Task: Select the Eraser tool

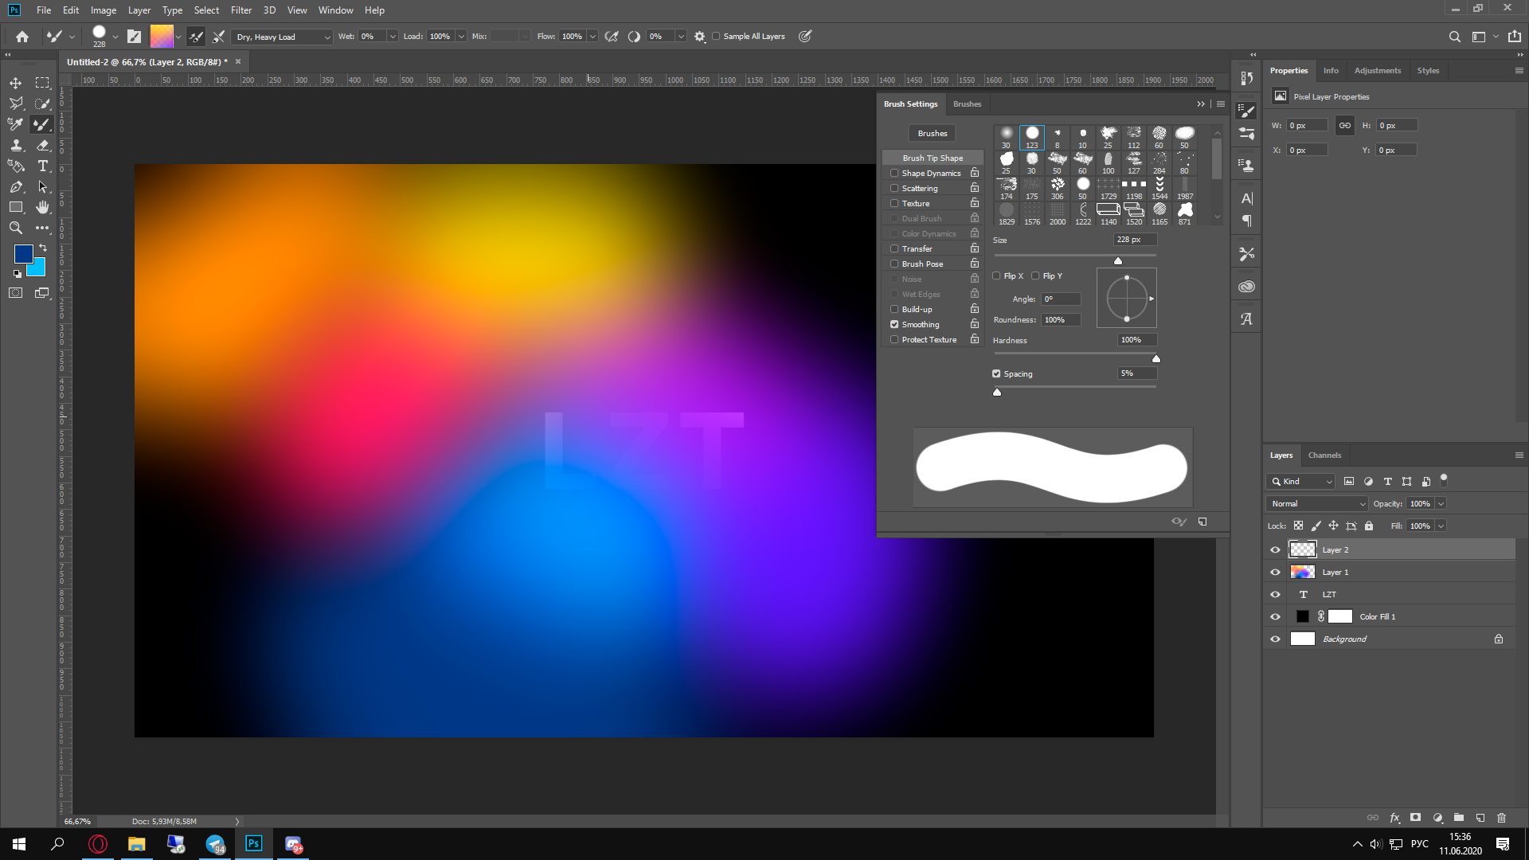Action: tap(43, 145)
